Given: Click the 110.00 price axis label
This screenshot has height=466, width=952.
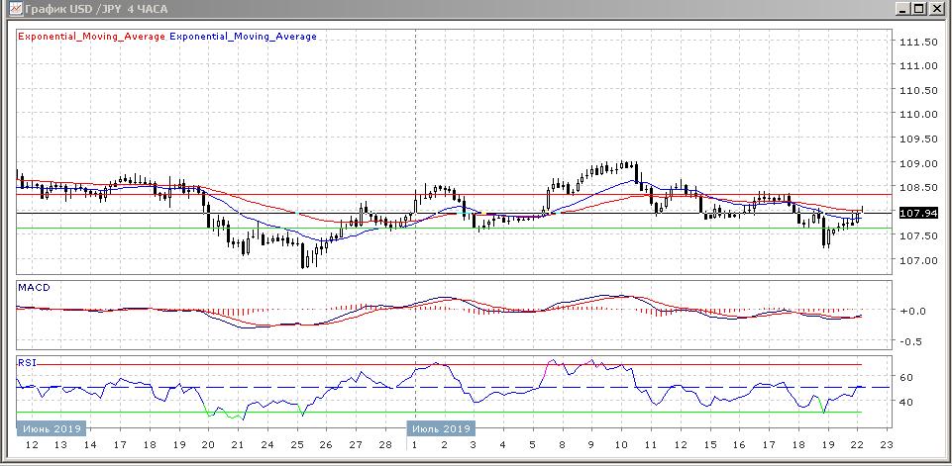Looking at the screenshot, I should pyautogui.click(x=918, y=114).
